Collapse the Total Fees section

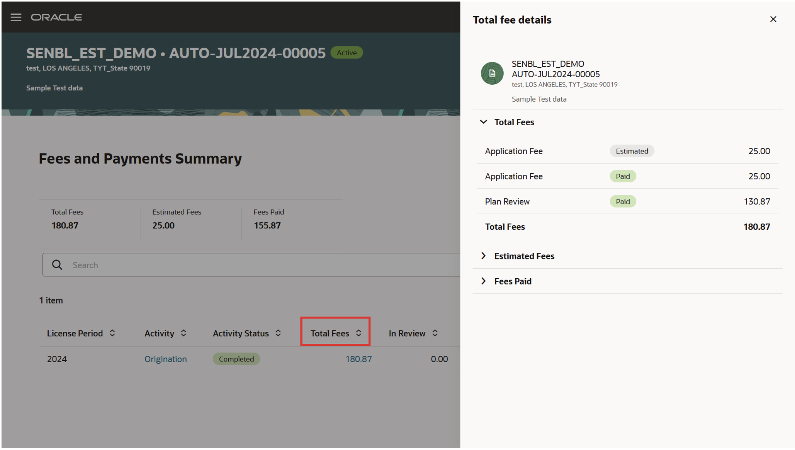click(x=483, y=122)
